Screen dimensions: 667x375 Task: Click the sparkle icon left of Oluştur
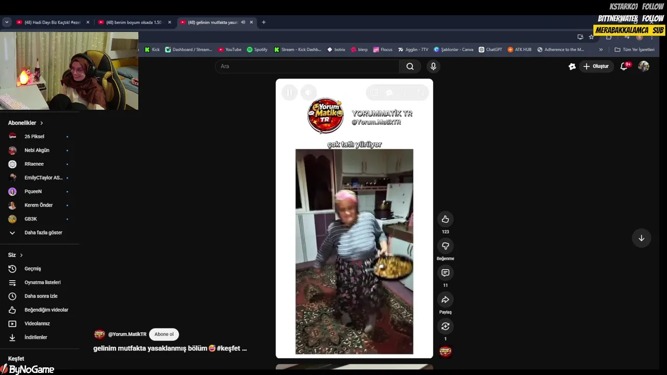(572, 66)
